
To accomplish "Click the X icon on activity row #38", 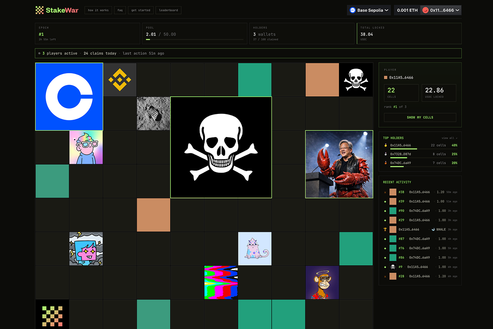I will pyautogui.click(x=385, y=192).
